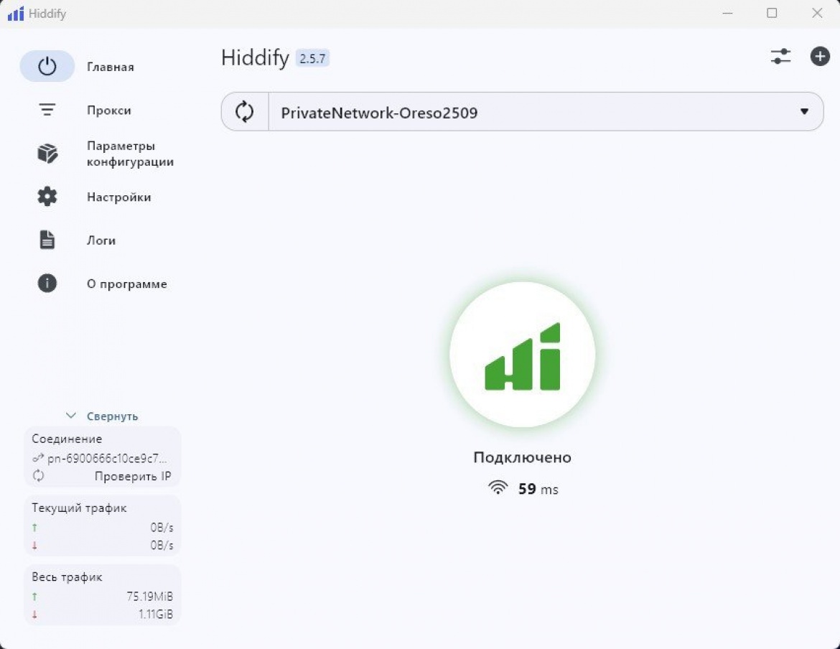Viewport: 840px width, 649px height.
Task: Open Настройки from the sidebar
Action: pyautogui.click(x=119, y=197)
